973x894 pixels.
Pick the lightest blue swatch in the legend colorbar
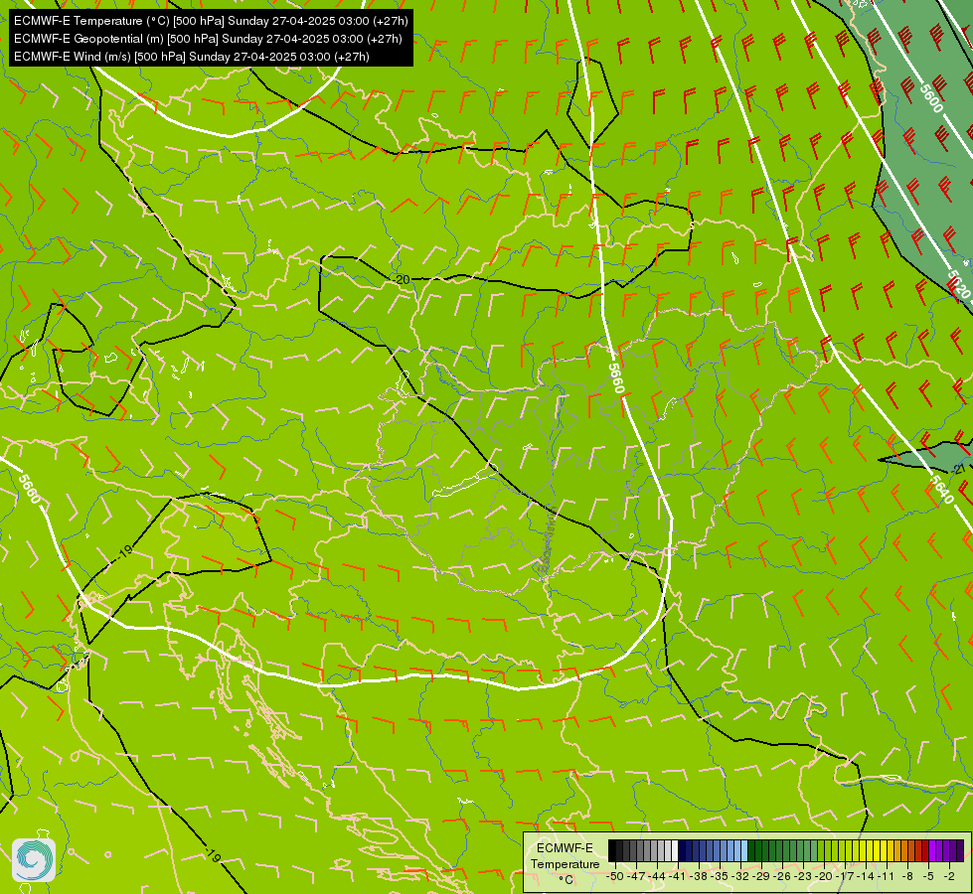744,850
